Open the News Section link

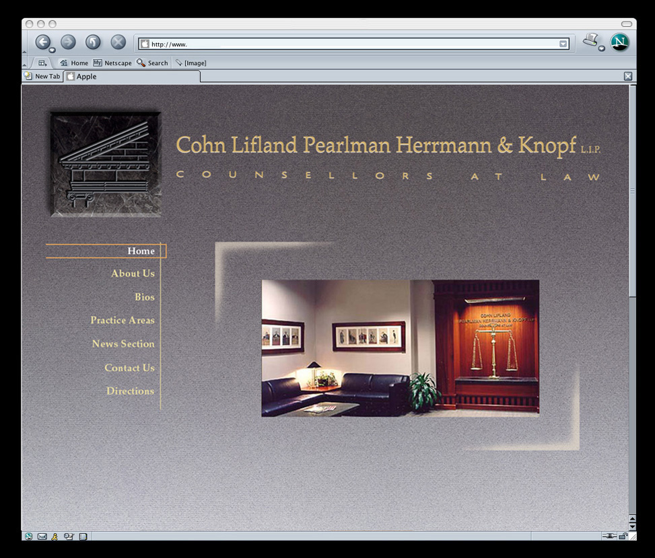point(123,344)
